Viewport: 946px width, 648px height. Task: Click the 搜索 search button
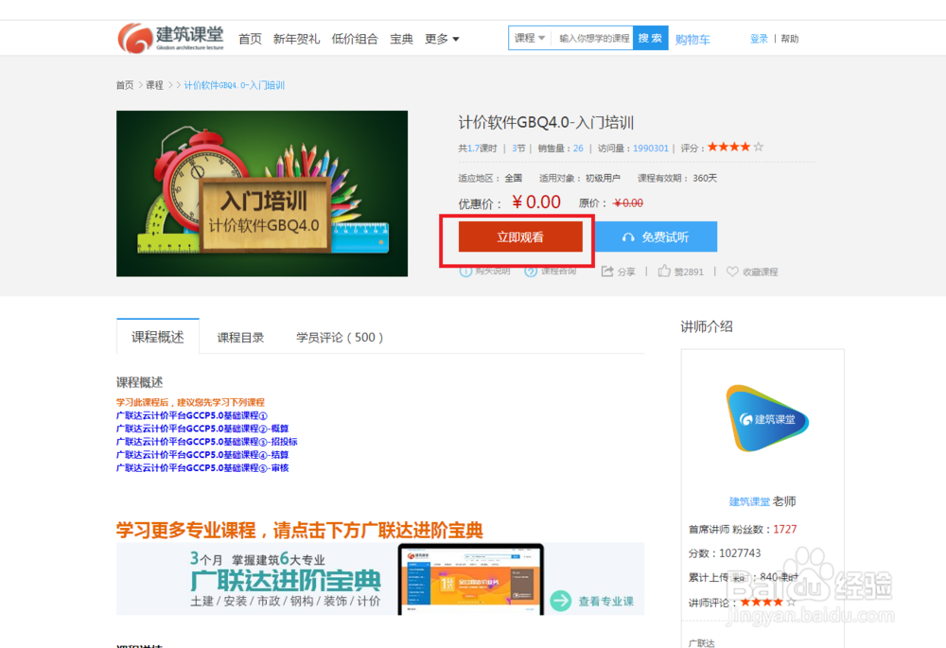[x=651, y=38]
